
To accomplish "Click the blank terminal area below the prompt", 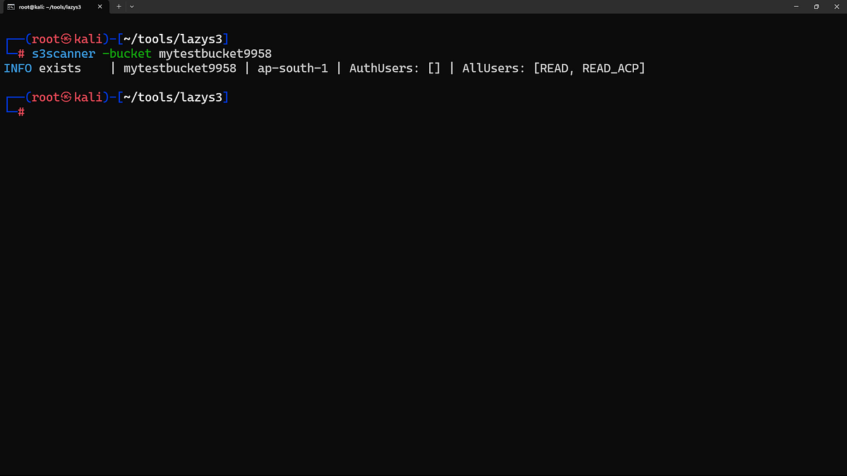I will [423, 282].
